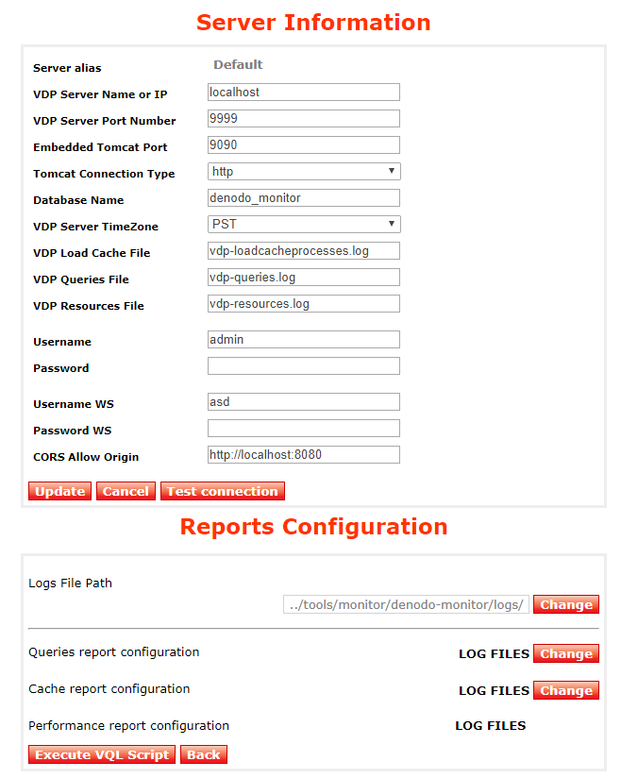This screenshot has height=778, width=638.
Task: Focus the Password WS input field
Action: (304, 429)
